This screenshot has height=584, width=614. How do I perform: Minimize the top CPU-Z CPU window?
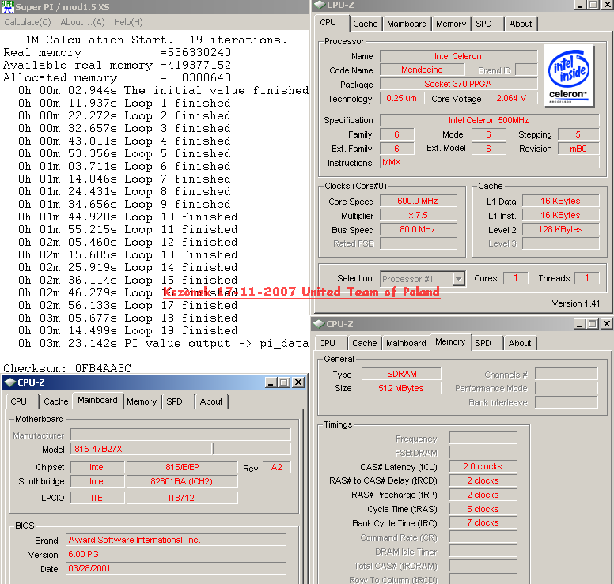pyautogui.click(x=580, y=5)
